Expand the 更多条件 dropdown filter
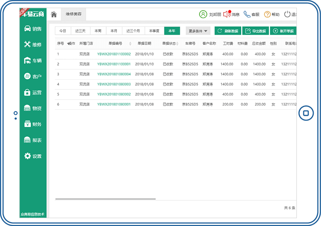Screen dimensions: 321x226 198,31
